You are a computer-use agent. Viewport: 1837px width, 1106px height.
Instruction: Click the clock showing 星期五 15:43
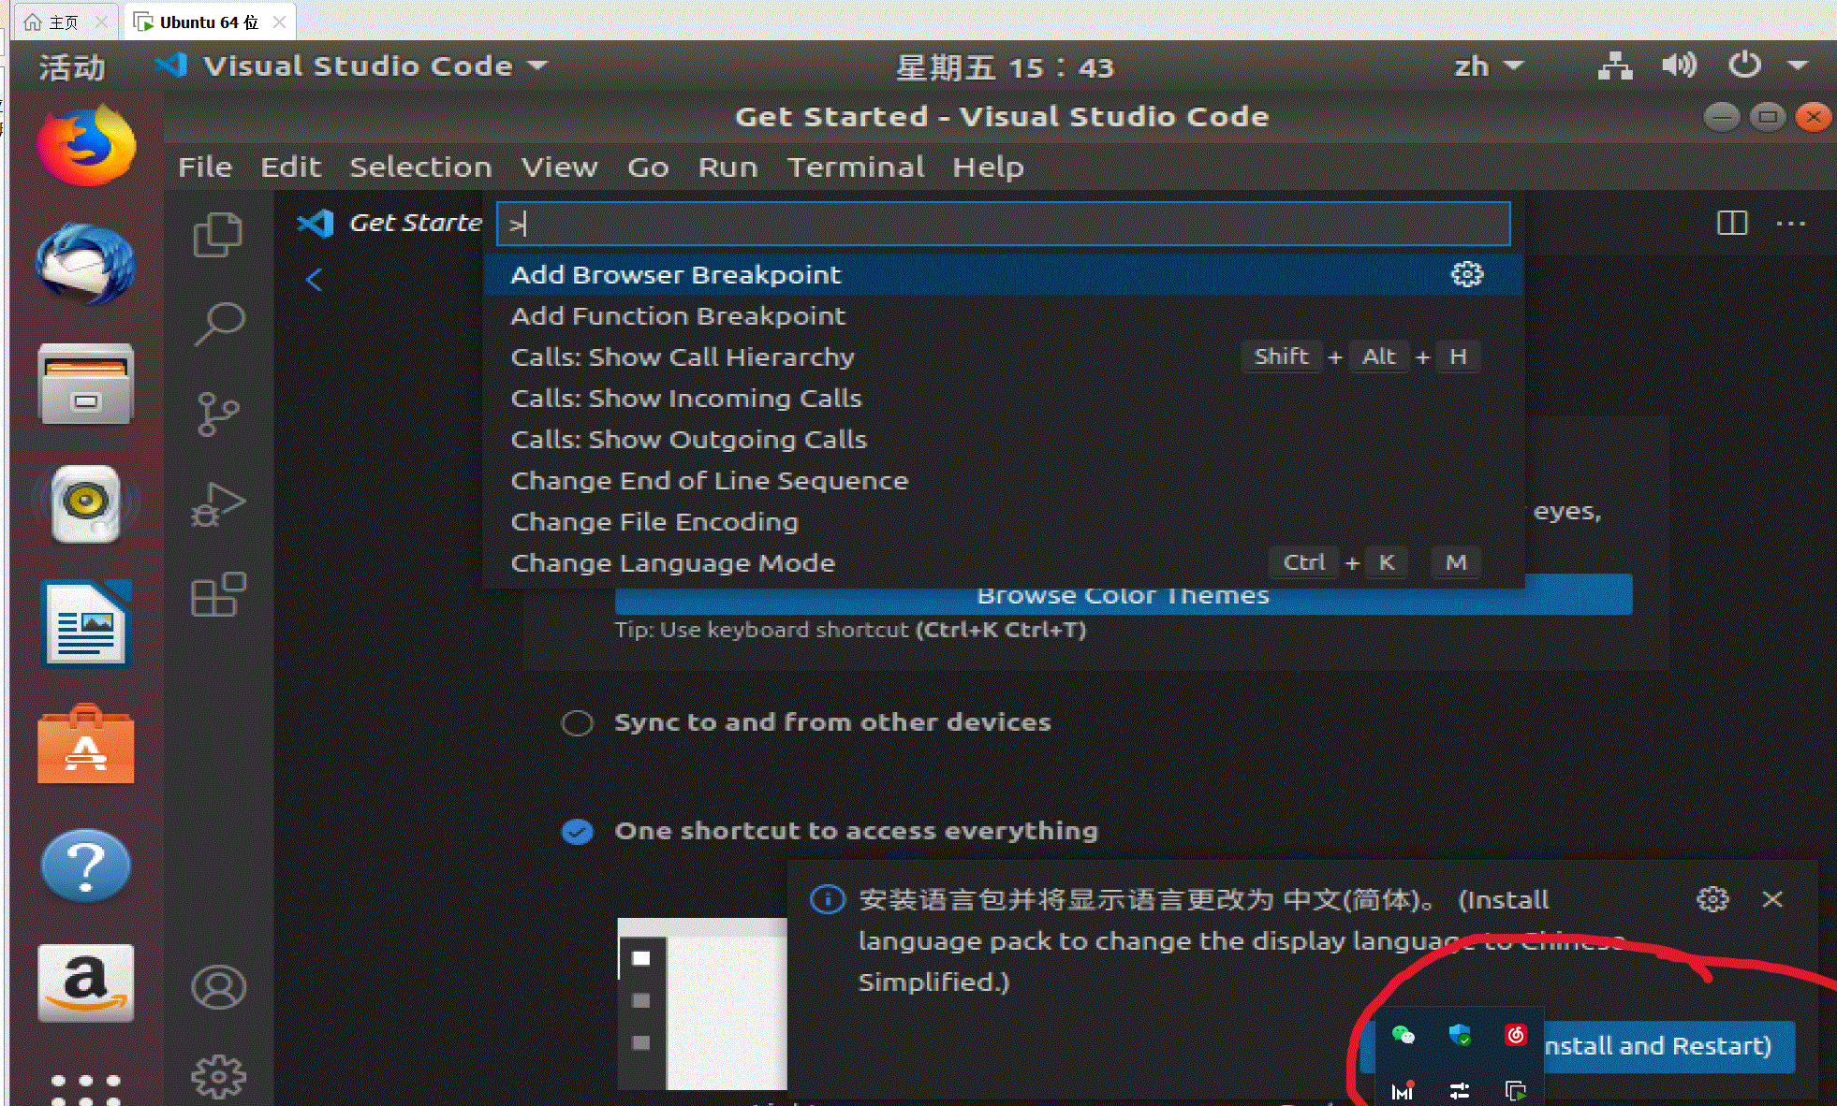tap(1005, 67)
